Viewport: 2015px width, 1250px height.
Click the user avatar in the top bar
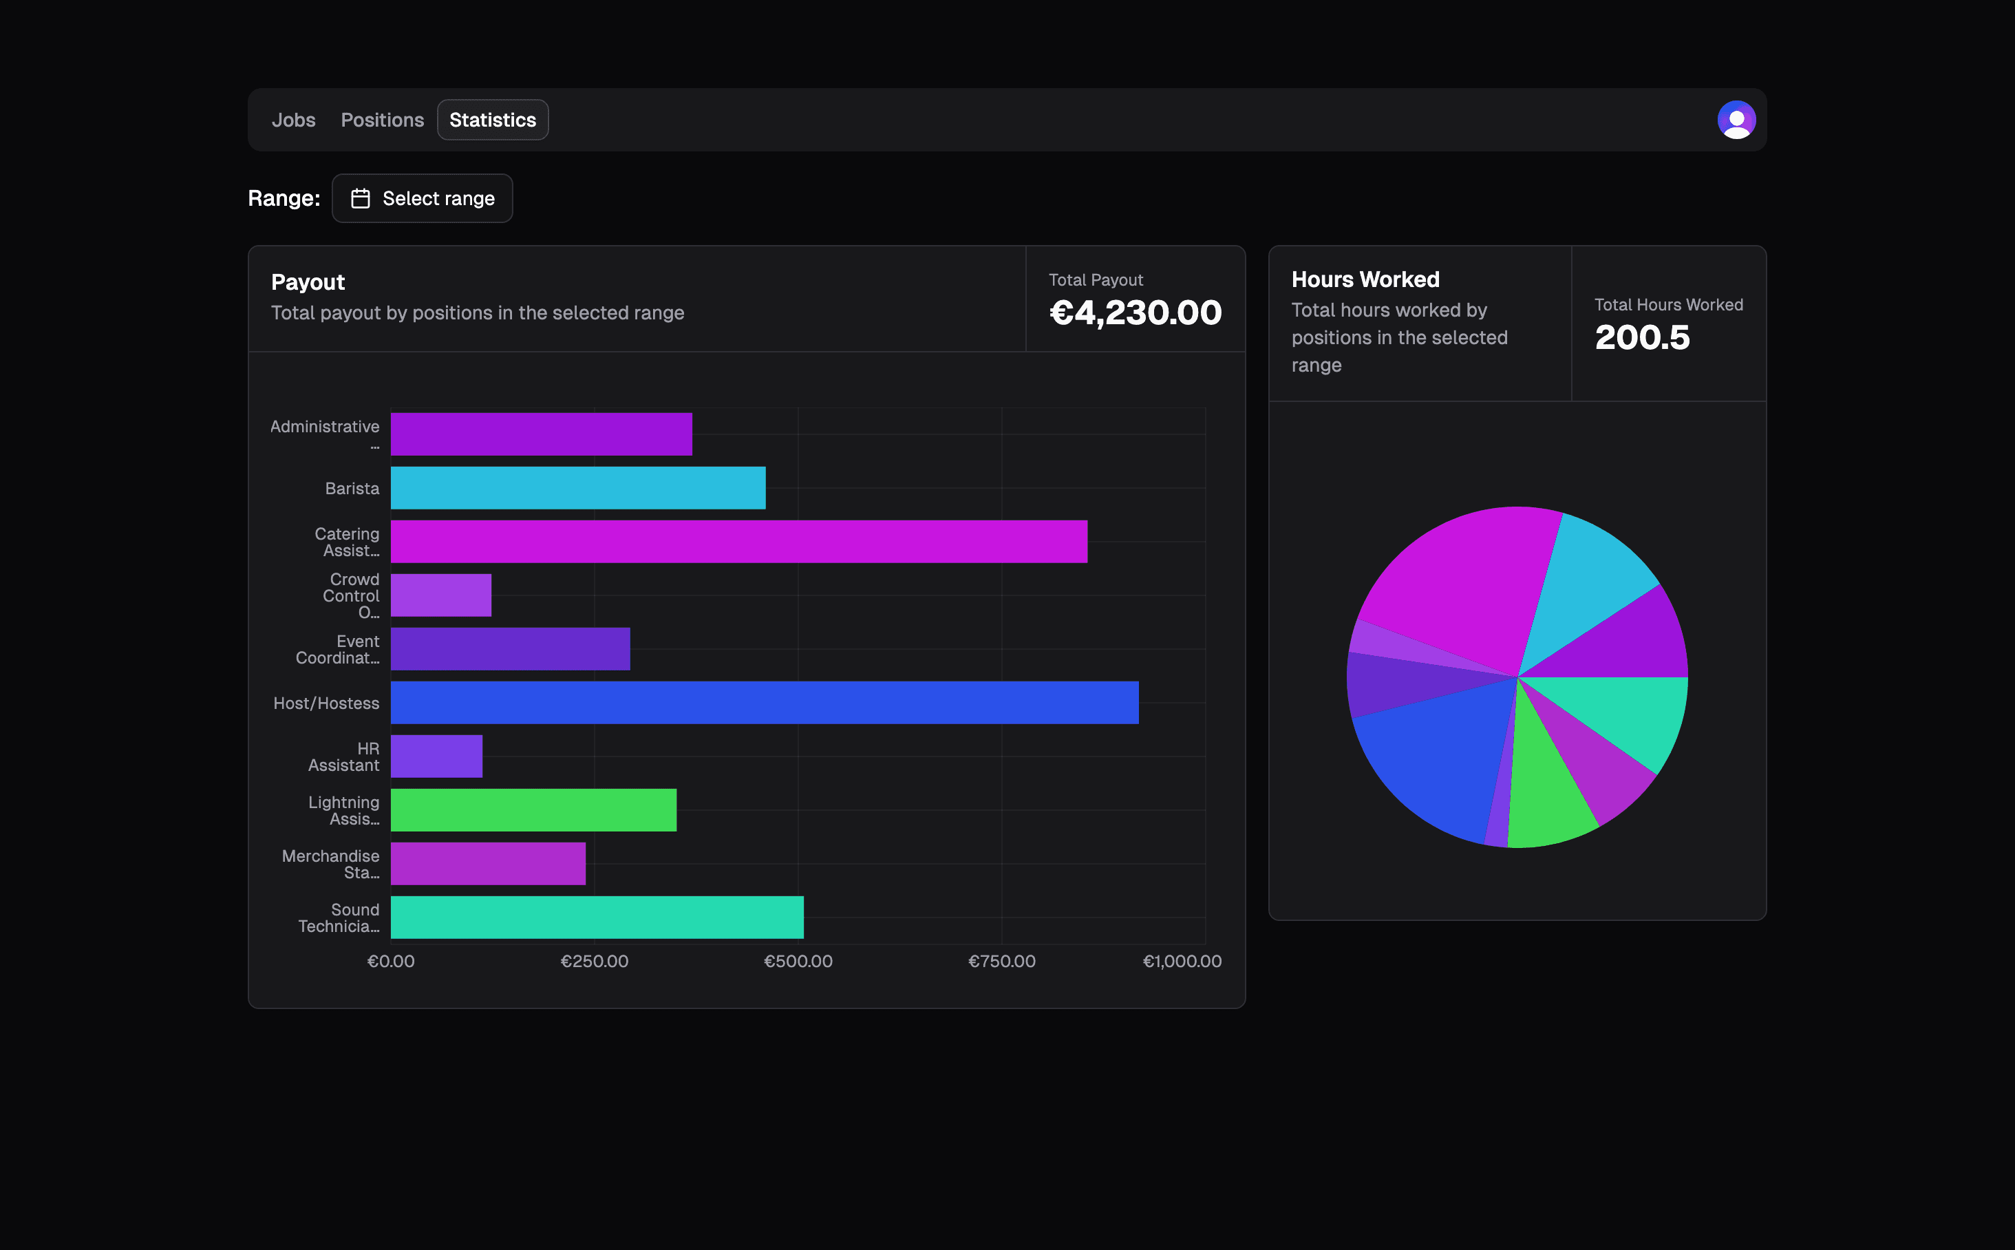click(1736, 119)
